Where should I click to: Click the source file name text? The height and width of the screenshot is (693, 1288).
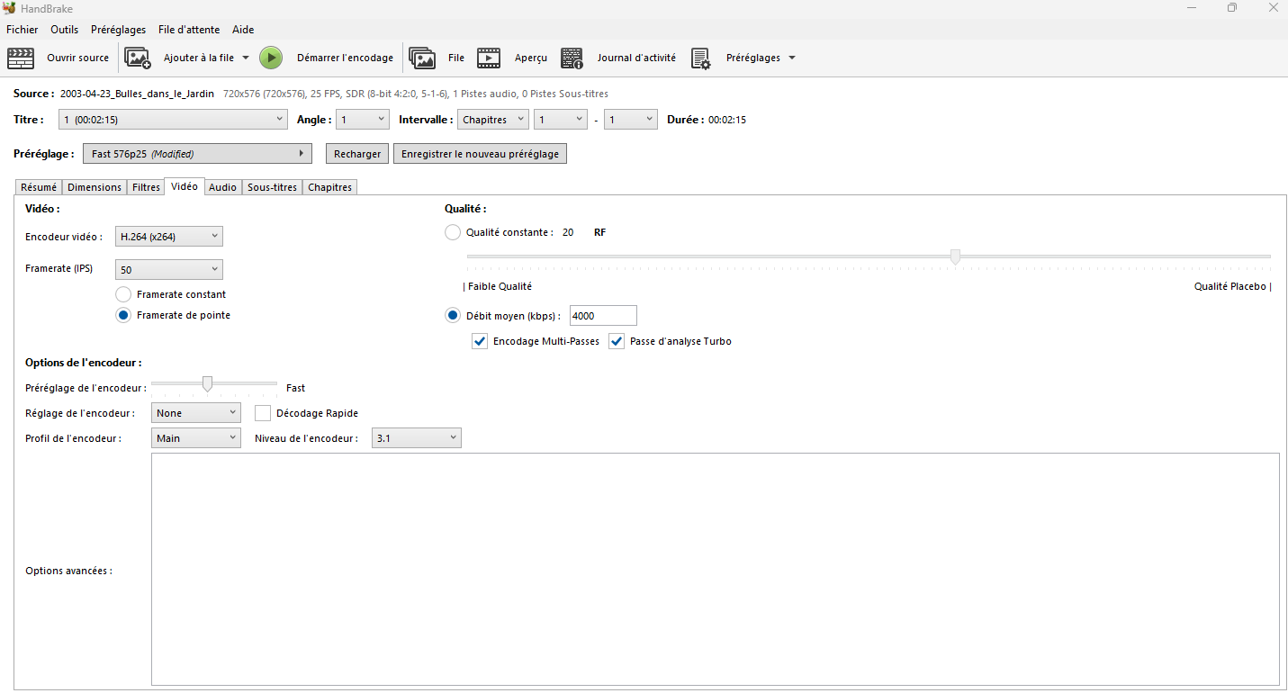click(x=137, y=94)
